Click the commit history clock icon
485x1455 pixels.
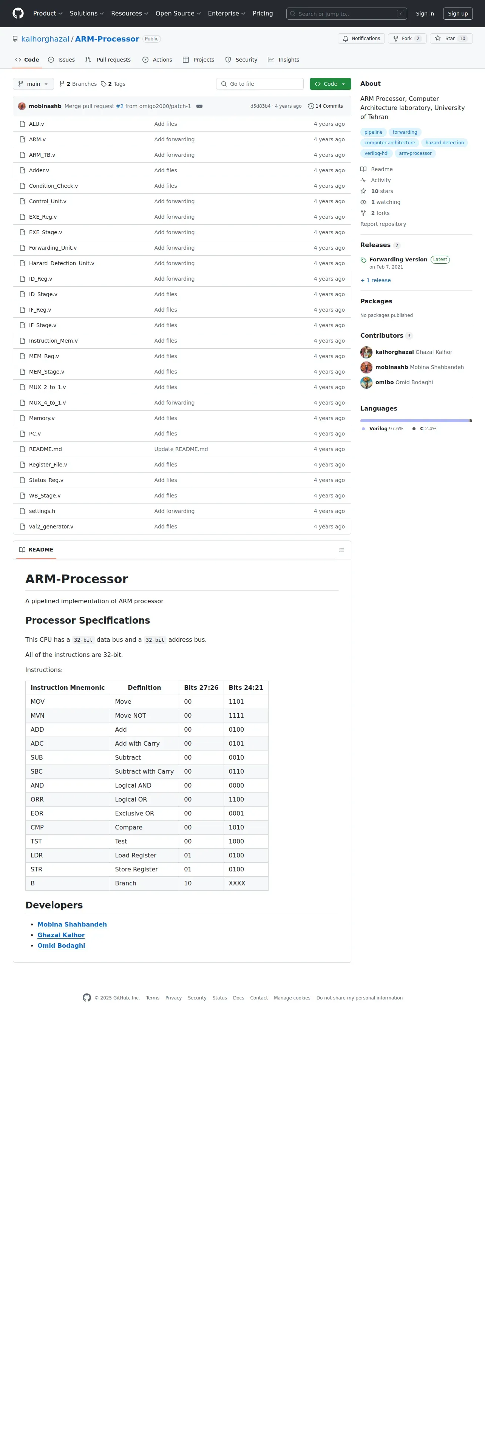[x=311, y=106]
